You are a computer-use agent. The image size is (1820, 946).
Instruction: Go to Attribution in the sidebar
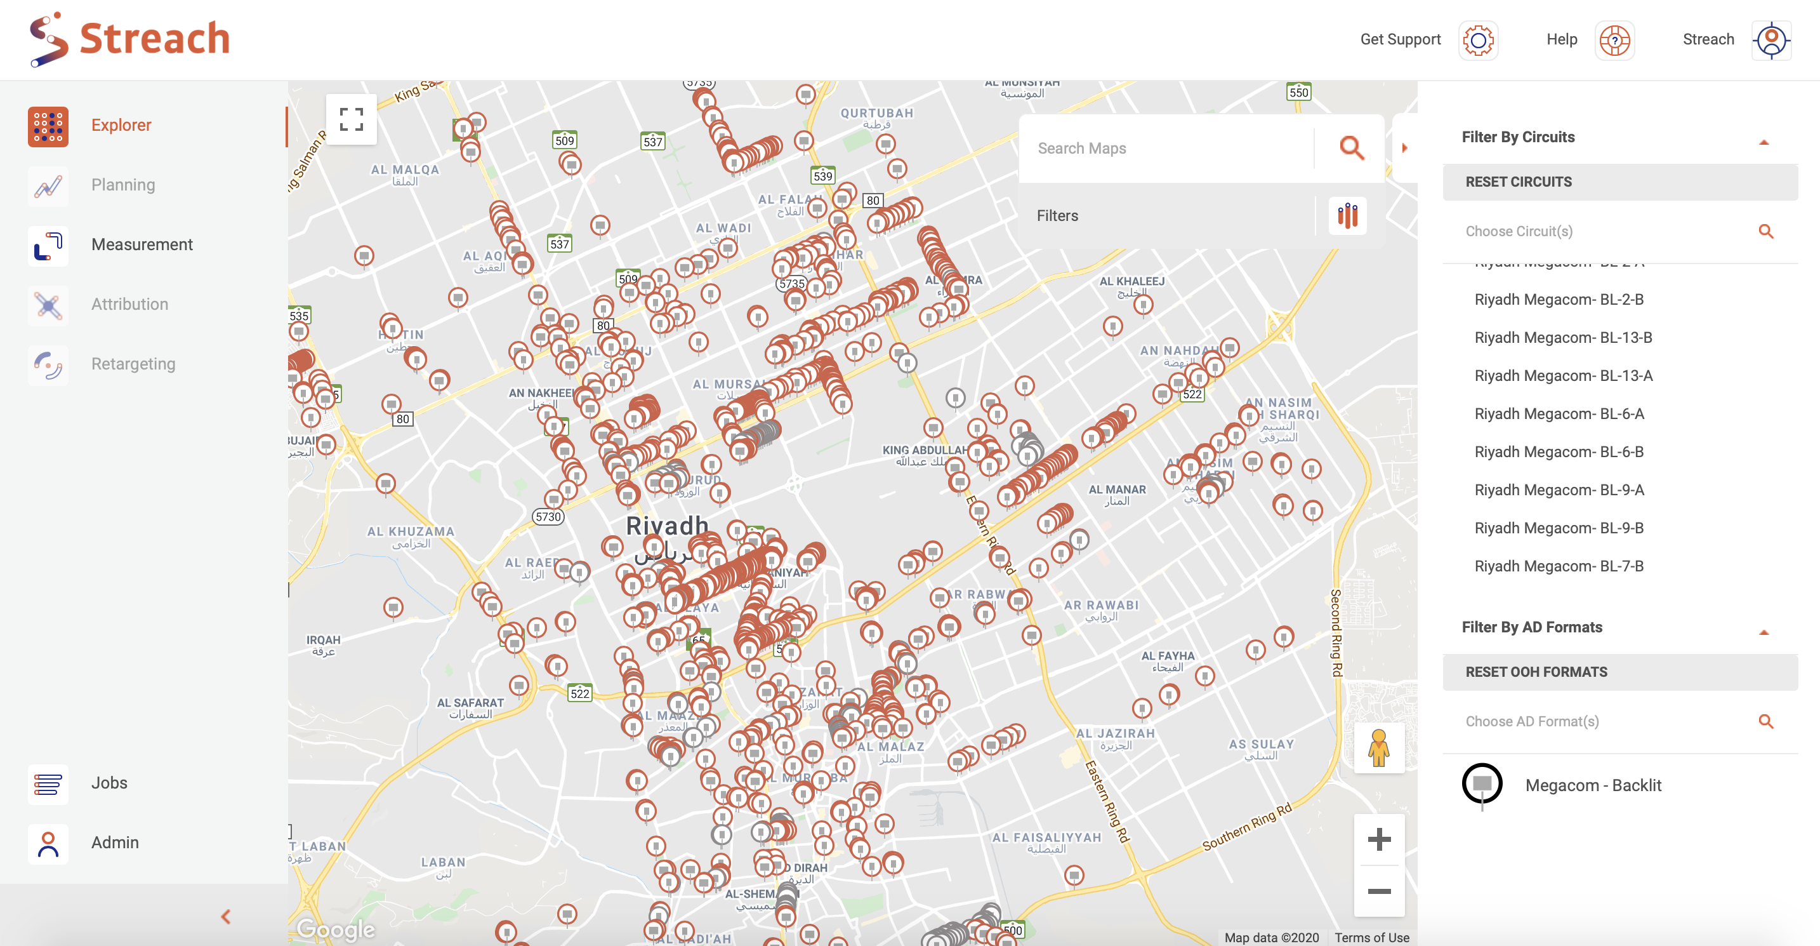point(129,305)
